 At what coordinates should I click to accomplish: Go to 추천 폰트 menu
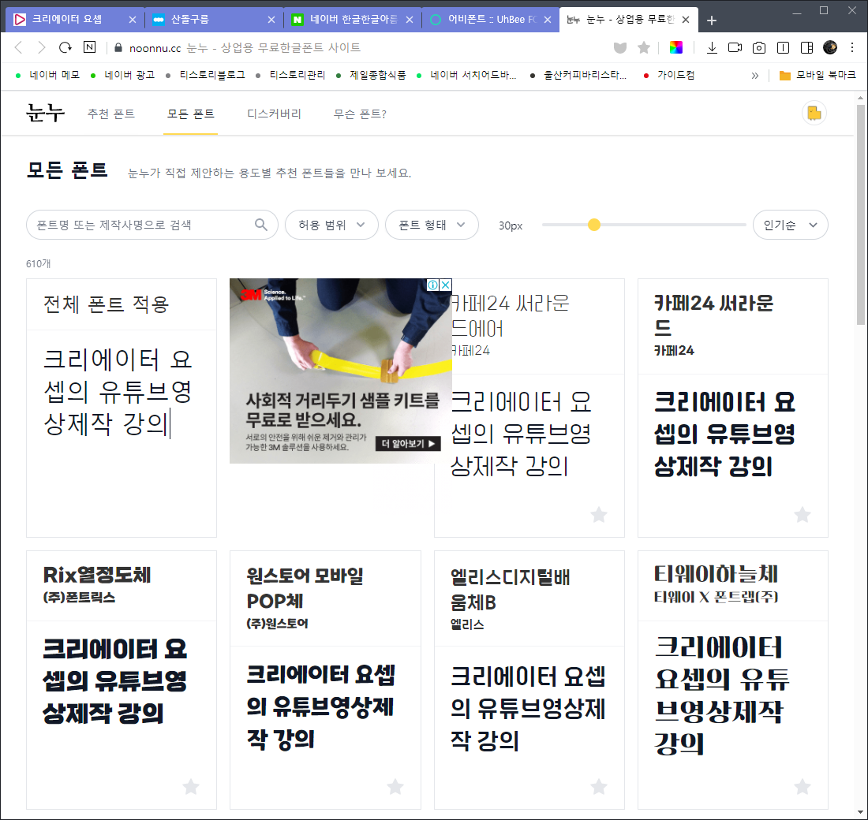(x=111, y=114)
